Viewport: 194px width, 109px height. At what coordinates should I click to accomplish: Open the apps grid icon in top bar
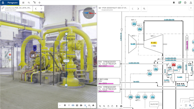click(23, 3)
